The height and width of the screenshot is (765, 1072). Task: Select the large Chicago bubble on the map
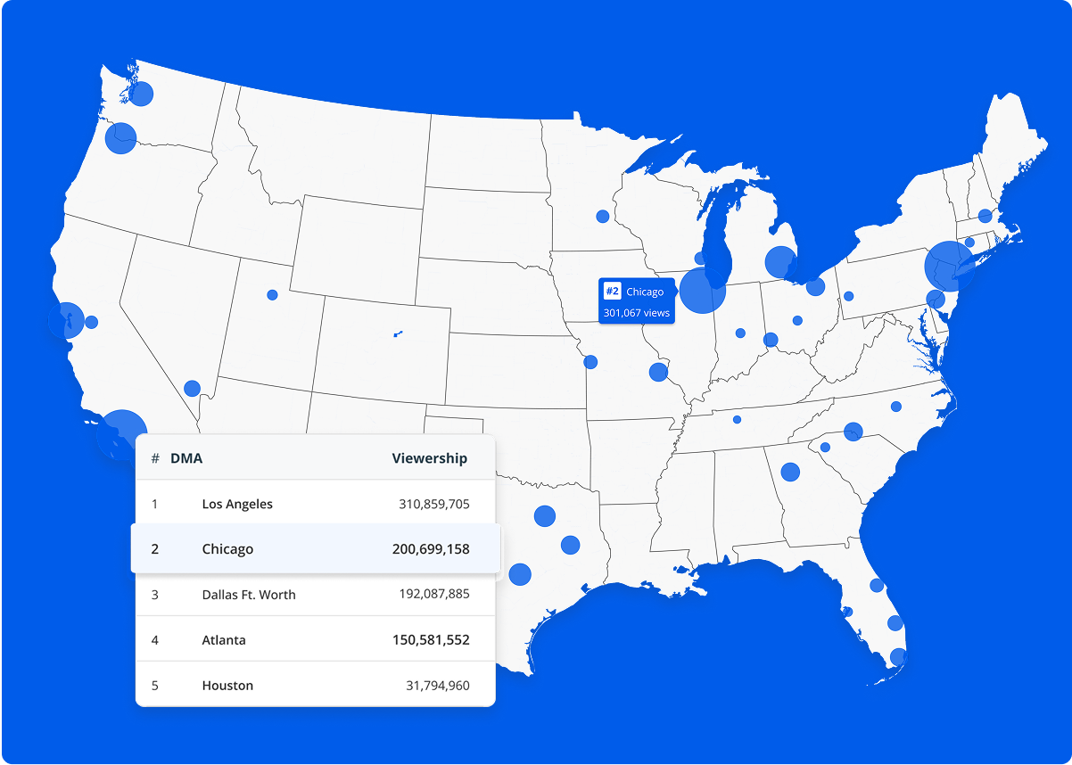pyautogui.click(x=702, y=291)
